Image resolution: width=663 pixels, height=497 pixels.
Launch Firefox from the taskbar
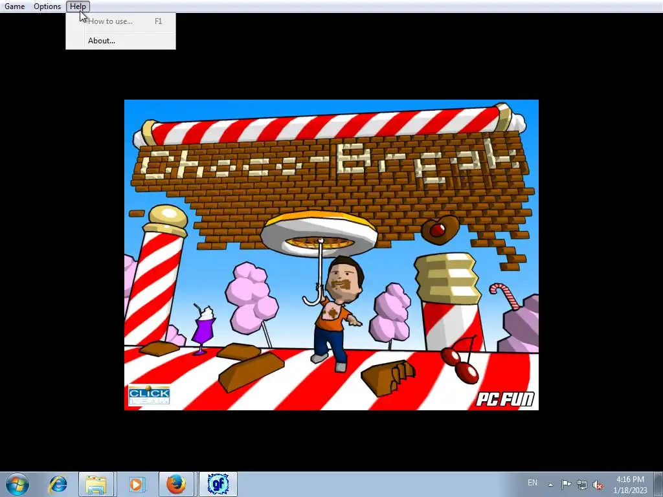(176, 484)
